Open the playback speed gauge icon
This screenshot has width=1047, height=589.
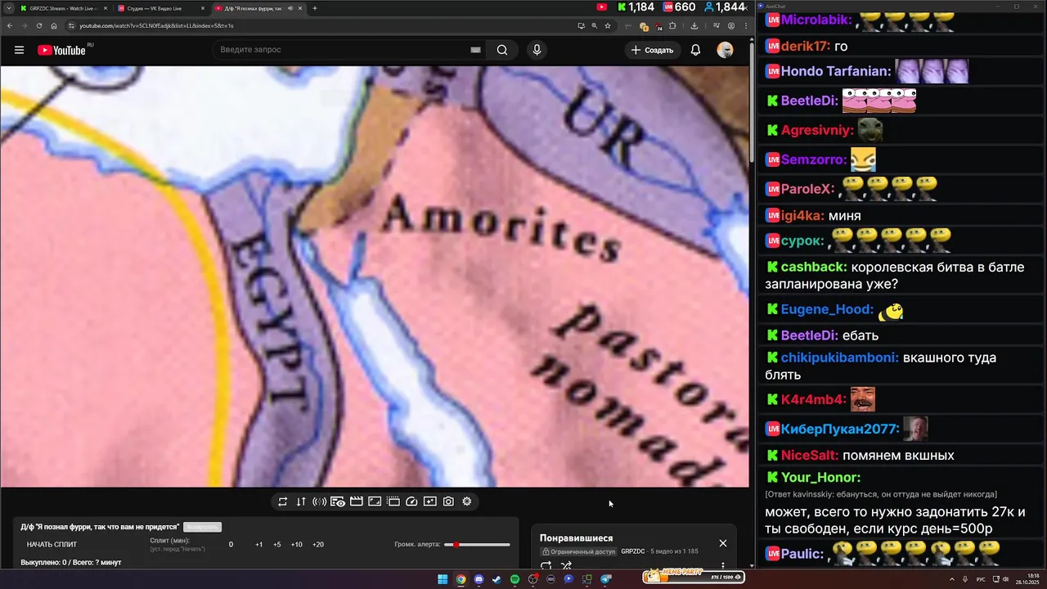(411, 501)
